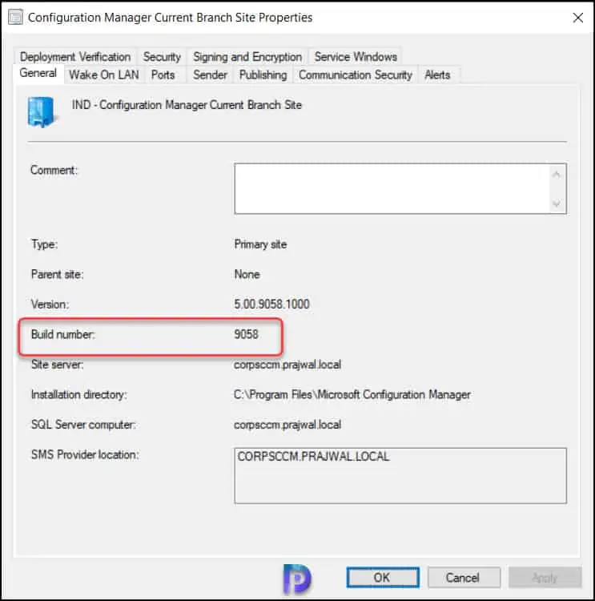The image size is (595, 601).
Task: Click the Parent site value None
Action: click(247, 274)
